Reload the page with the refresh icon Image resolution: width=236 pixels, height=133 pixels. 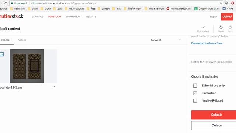(x=6, y=3)
